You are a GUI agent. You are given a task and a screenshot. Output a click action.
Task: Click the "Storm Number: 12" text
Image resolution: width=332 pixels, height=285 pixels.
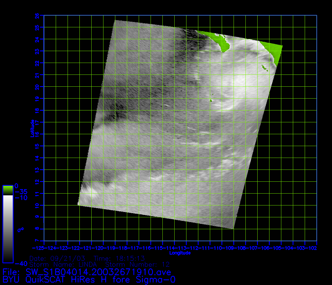coord(138,264)
